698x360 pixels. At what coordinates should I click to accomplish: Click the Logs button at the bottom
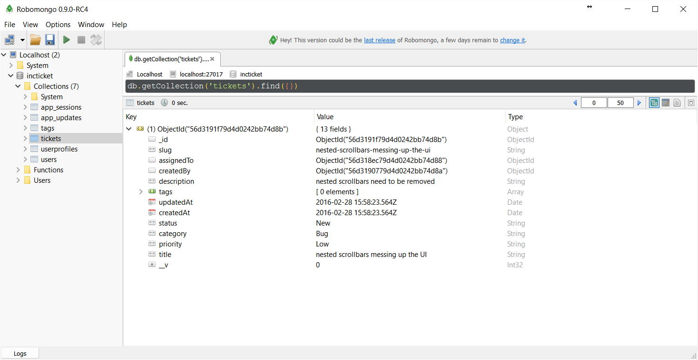[x=20, y=353]
